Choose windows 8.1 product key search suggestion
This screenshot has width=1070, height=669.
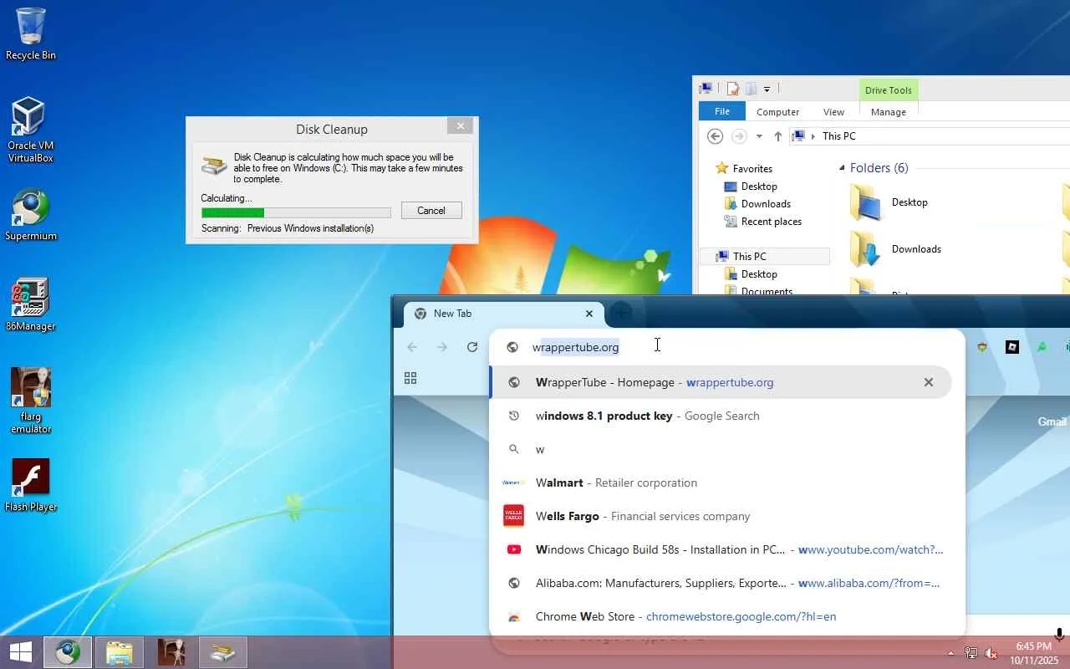[x=721, y=416]
